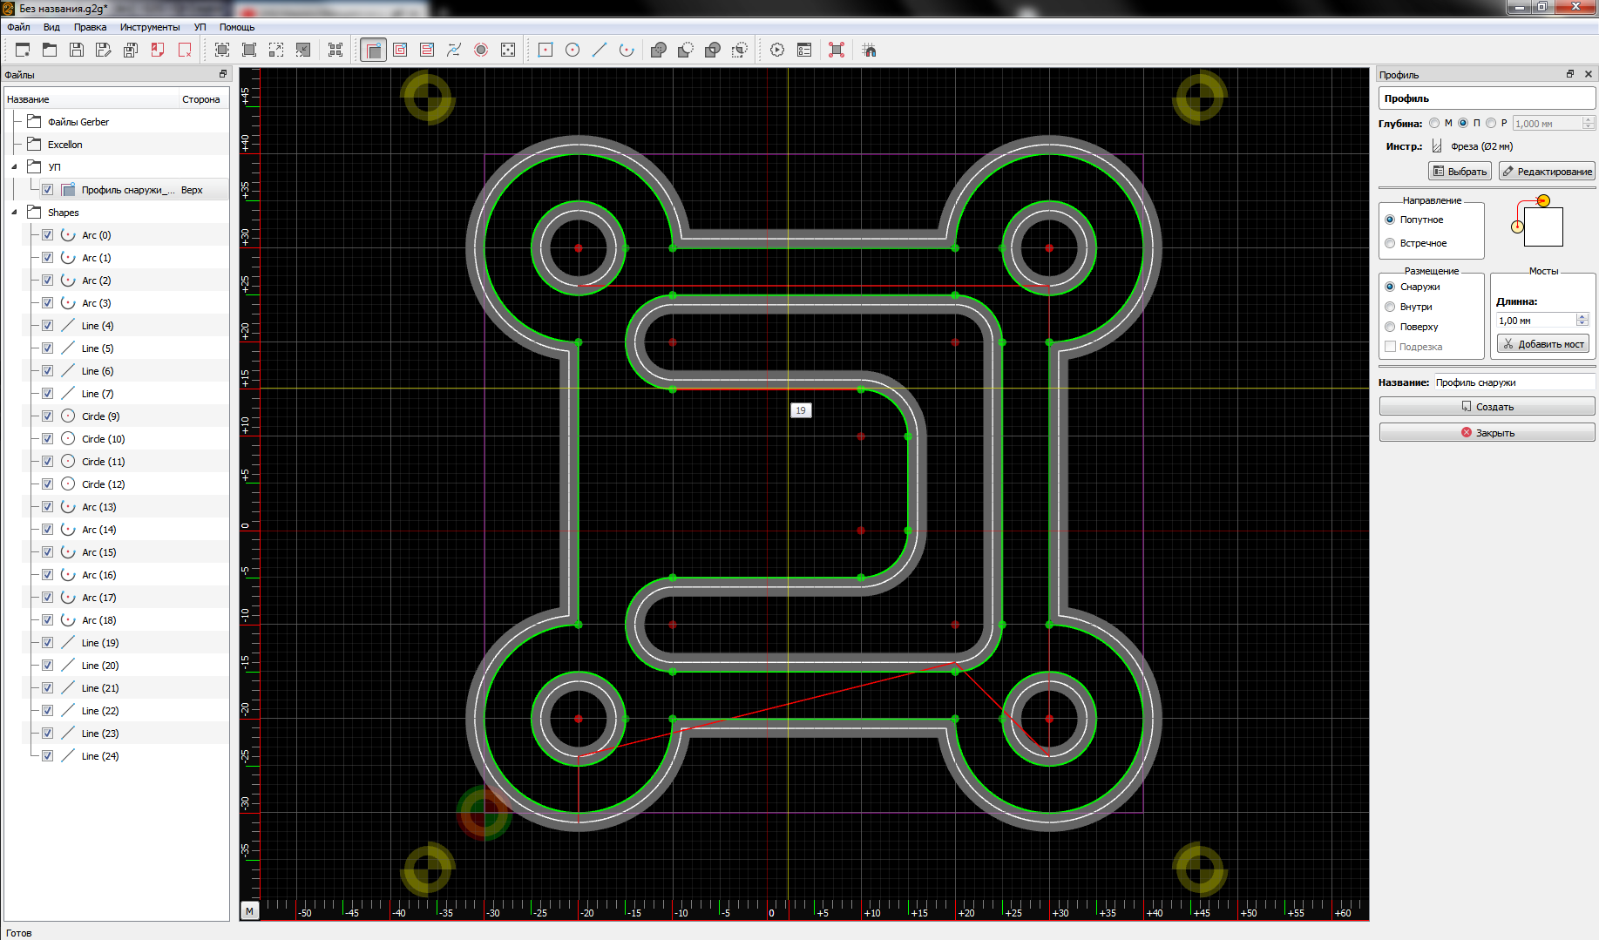This screenshot has width=1599, height=940.
Task: Select the Pocket raster toolpath tool
Action: (427, 50)
